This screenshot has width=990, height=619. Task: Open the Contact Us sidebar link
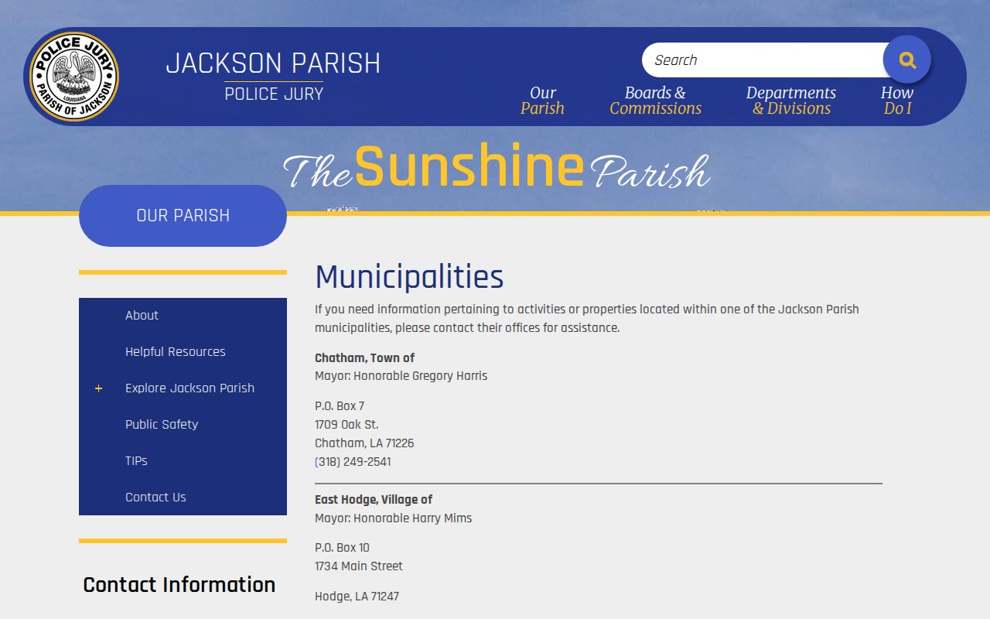click(x=155, y=498)
